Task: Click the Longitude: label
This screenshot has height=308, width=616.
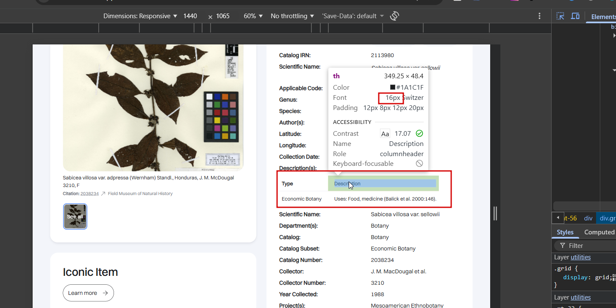Action: point(293,146)
